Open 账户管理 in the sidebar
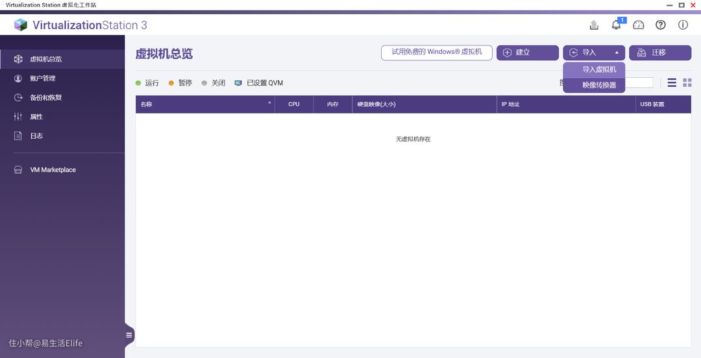 43,78
